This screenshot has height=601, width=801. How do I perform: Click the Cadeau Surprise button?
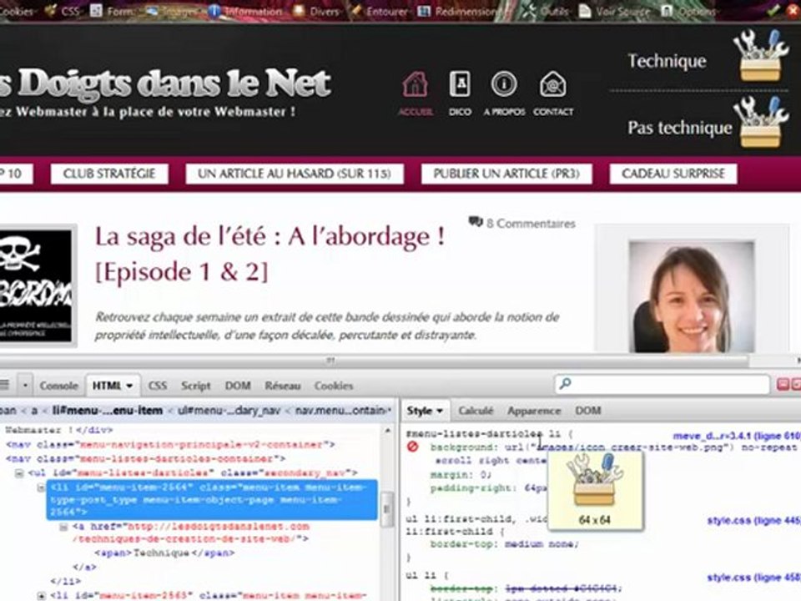click(x=673, y=174)
